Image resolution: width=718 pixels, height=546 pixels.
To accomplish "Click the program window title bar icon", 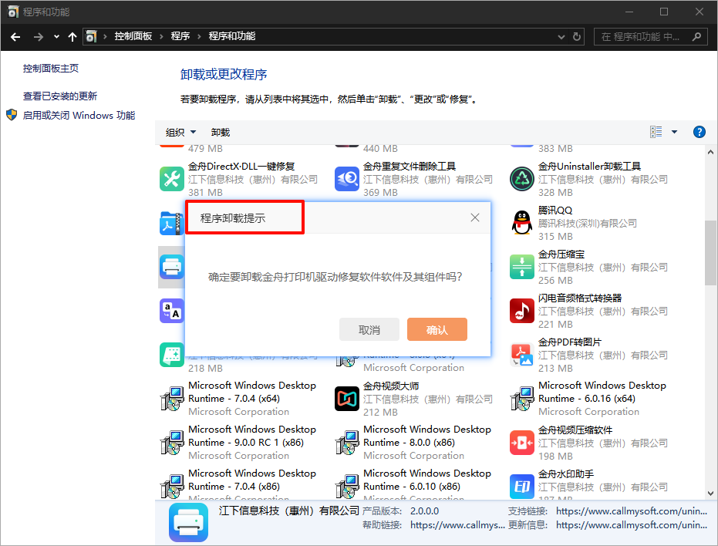I will (x=13, y=12).
